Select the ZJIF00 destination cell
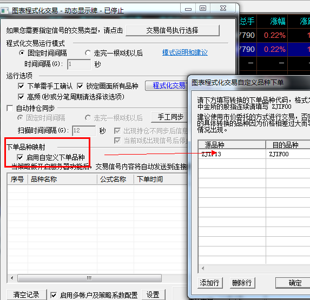This screenshot has height=300, width=310. pos(288,154)
